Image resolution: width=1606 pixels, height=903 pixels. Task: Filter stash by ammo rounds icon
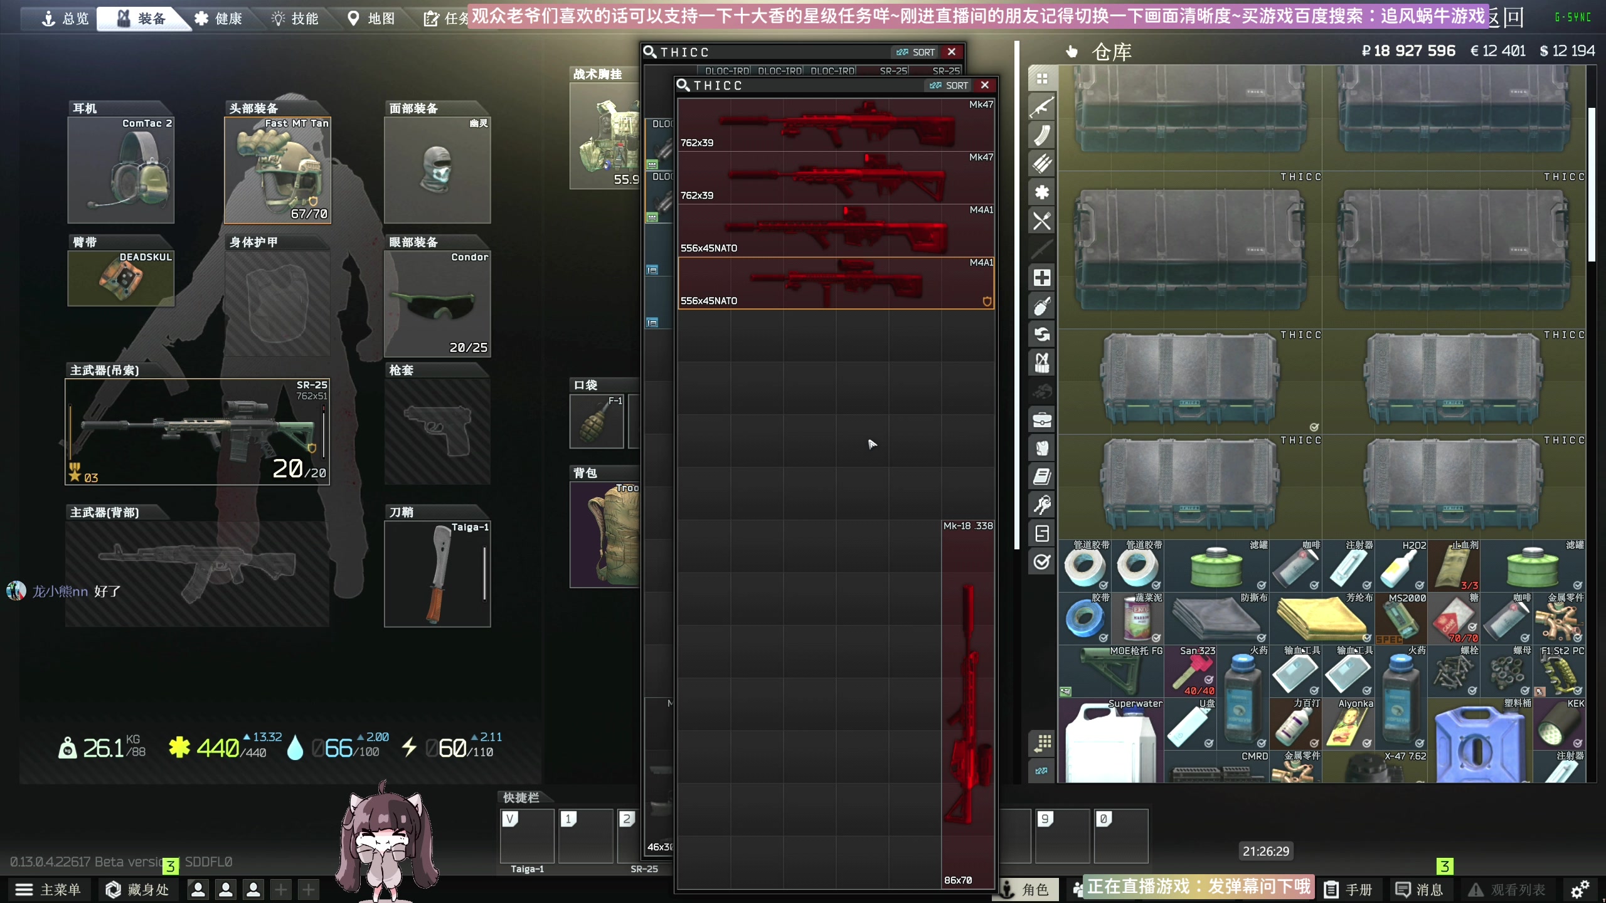click(1041, 164)
